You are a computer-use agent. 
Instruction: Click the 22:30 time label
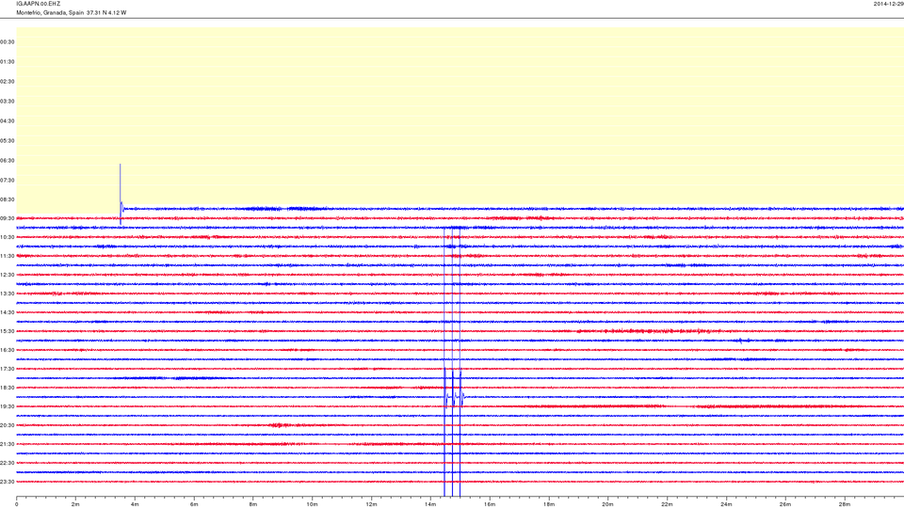[8, 463]
